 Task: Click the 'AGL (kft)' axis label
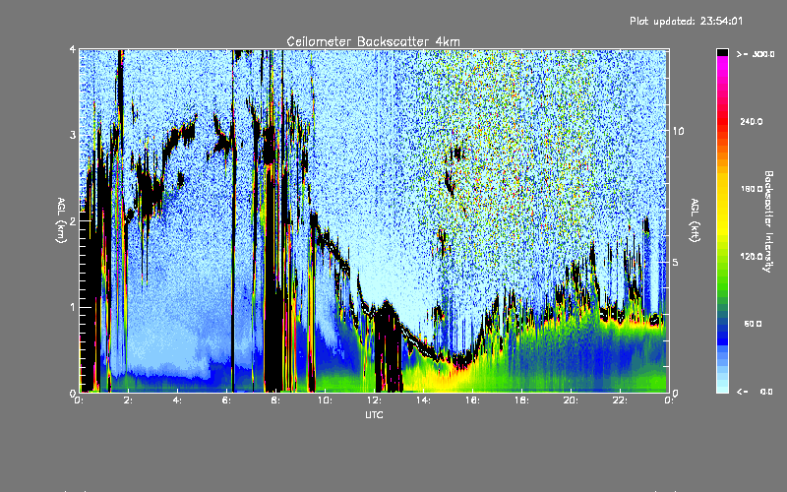coord(695,220)
